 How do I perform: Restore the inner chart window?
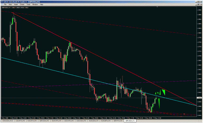(199, 5)
